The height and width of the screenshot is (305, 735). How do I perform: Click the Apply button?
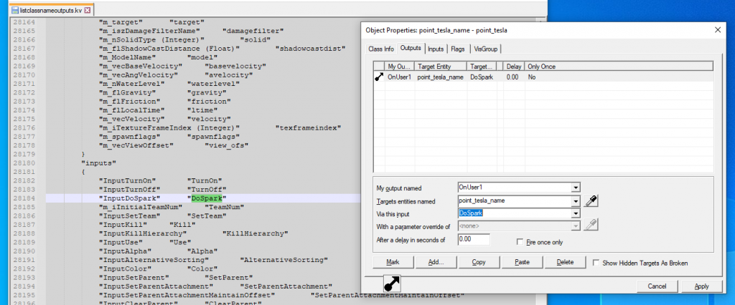(701, 286)
